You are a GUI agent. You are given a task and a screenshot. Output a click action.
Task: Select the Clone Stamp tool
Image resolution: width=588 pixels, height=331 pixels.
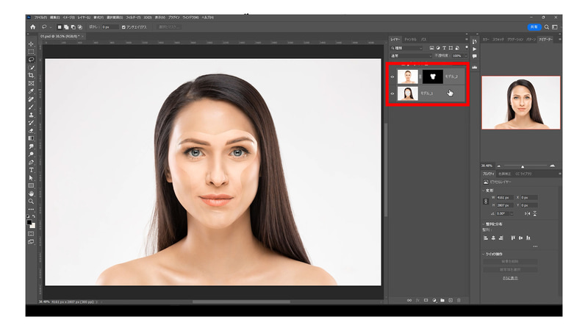pyautogui.click(x=31, y=115)
